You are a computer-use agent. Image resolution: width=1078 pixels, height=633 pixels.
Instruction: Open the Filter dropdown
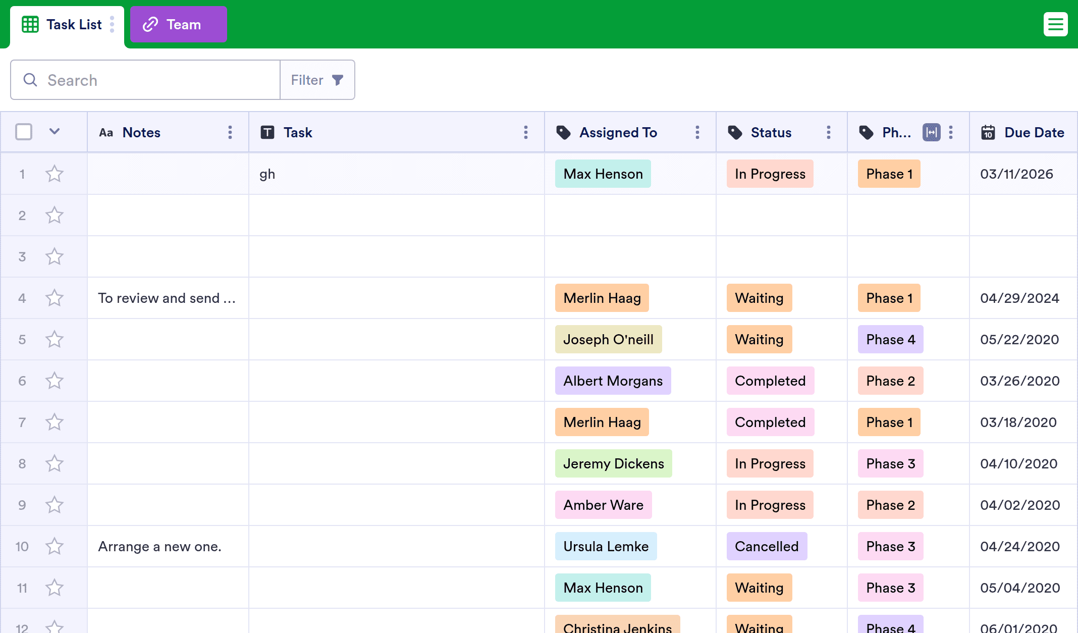point(307,80)
